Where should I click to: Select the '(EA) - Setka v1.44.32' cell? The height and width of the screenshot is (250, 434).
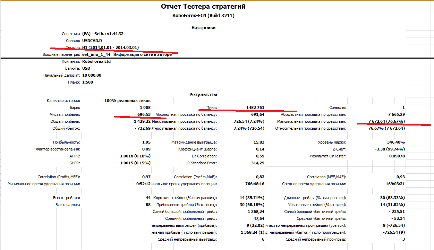click(103, 34)
